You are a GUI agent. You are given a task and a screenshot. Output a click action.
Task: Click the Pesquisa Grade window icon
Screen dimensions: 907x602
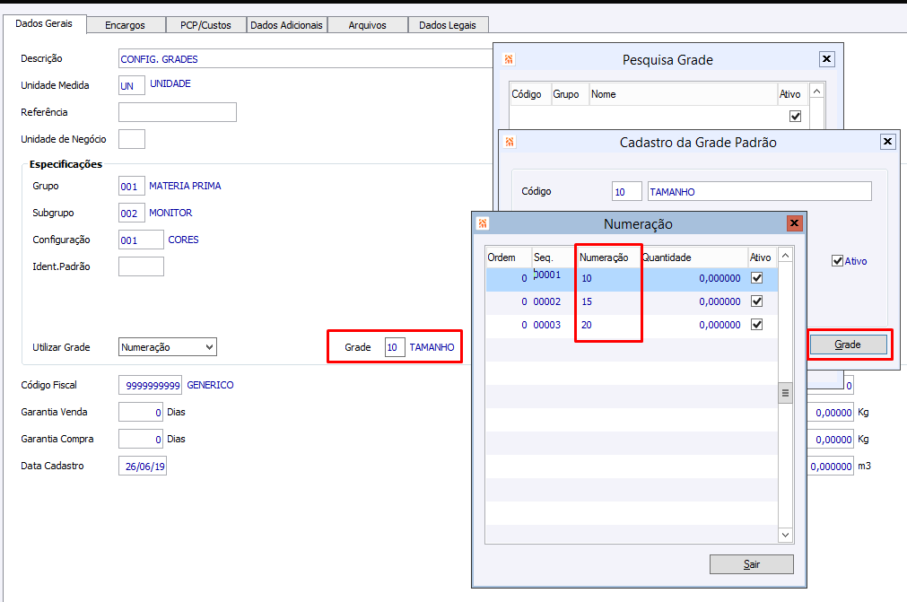coord(509,59)
